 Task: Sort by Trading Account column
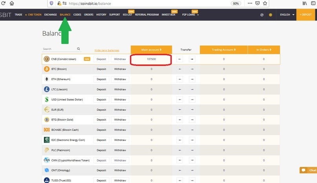(x=224, y=50)
